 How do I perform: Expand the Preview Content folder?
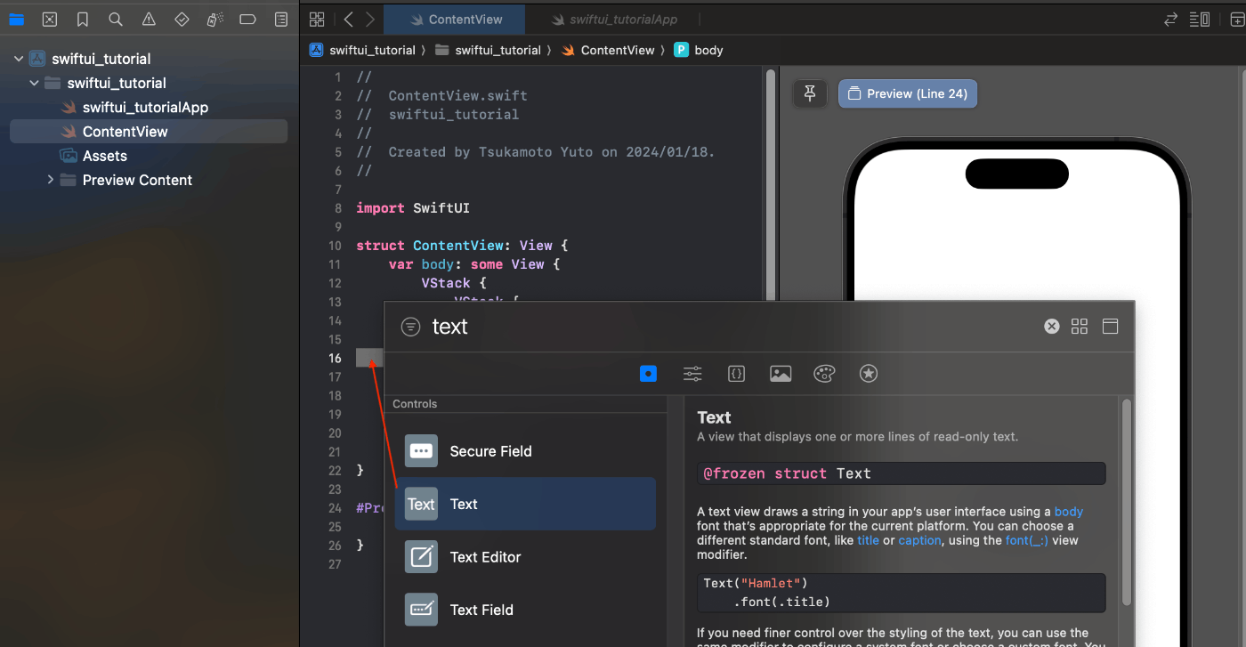51,180
